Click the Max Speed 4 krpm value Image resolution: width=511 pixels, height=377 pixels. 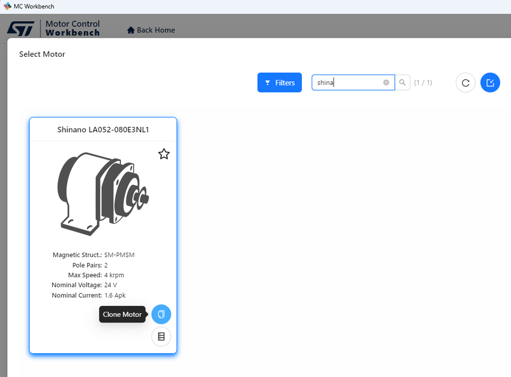click(x=114, y=275)
